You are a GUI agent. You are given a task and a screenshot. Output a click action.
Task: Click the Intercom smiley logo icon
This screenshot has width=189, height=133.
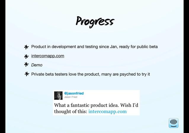coord(174,123)
